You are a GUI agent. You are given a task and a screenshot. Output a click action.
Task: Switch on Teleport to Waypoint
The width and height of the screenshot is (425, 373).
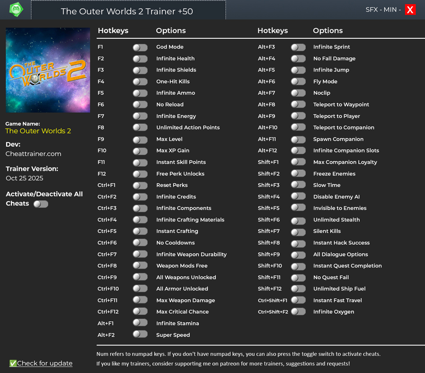click(x=298, y=105)
